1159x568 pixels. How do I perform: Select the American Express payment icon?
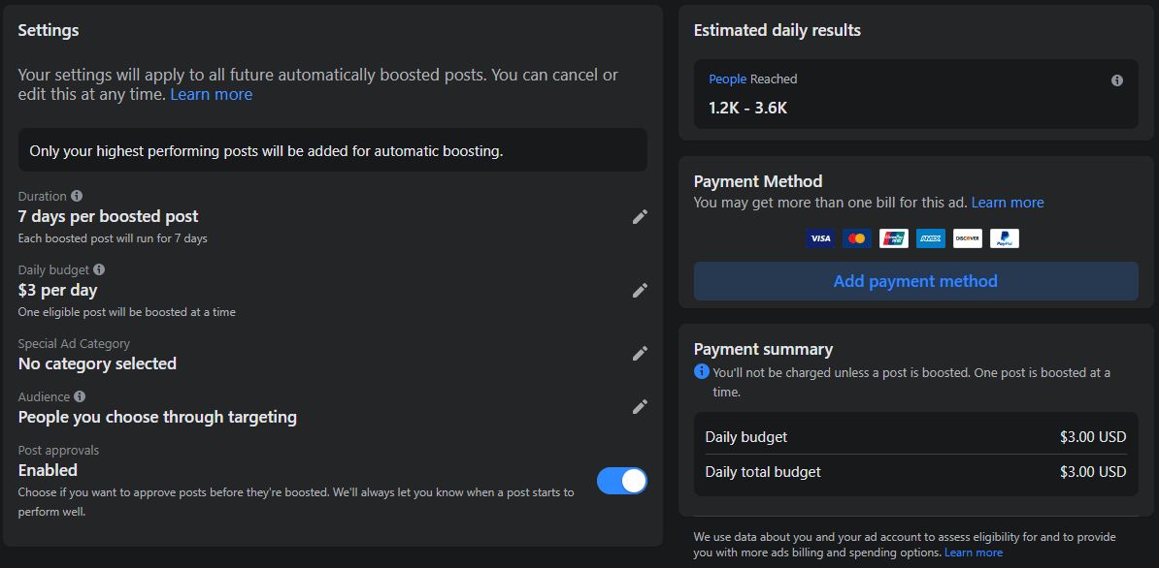[930, 238]
